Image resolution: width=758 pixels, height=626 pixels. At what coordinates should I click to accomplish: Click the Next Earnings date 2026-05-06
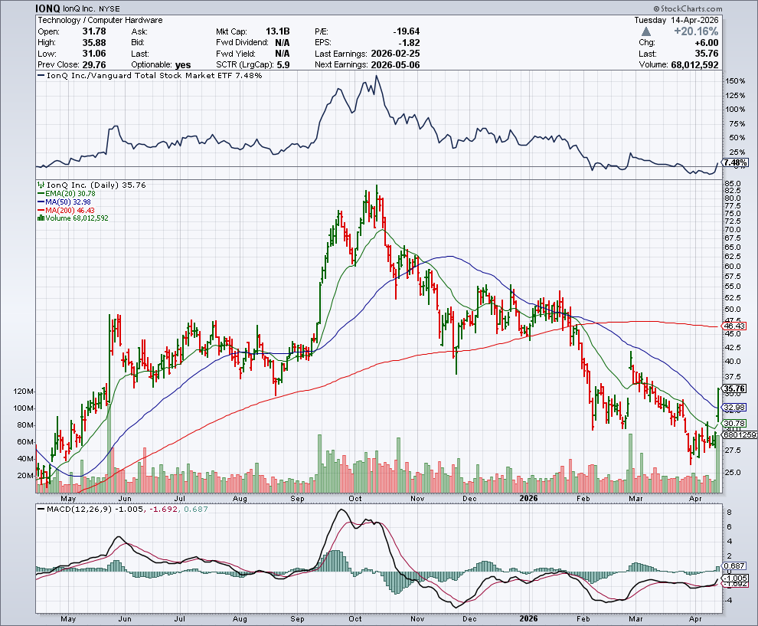coord(395,65)
